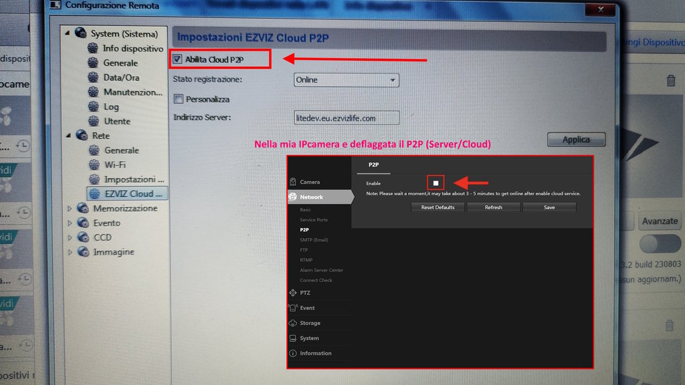Open the RTMP submenu item
This screenshot has width=685, height=385.
[x=306, y=260]
